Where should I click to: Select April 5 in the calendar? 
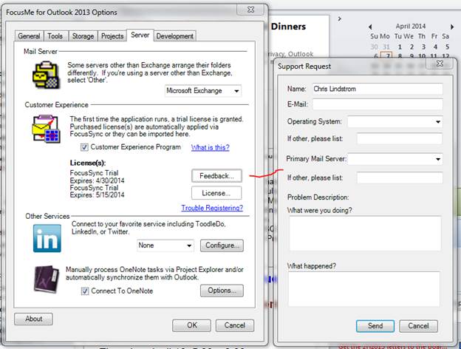pyautogui.click(x=447, y=47)
